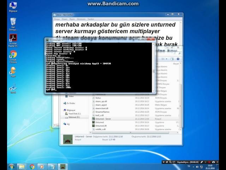Sort by Boyut column header
This screenshot has width=226, height=170.
[x=176, y=64]
